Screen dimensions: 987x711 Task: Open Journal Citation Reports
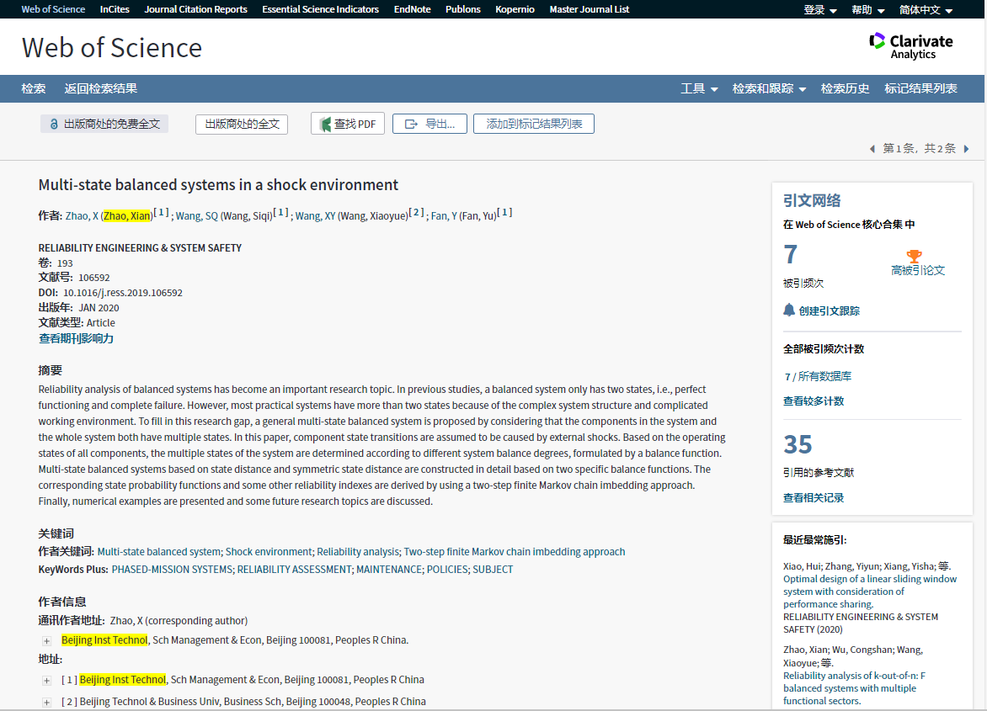pyautogui.click(x=195, y=9)
